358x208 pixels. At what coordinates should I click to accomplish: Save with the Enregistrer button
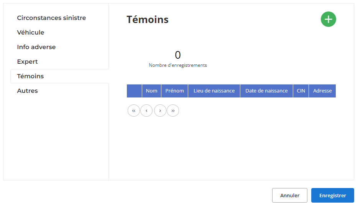pos(333,195)
